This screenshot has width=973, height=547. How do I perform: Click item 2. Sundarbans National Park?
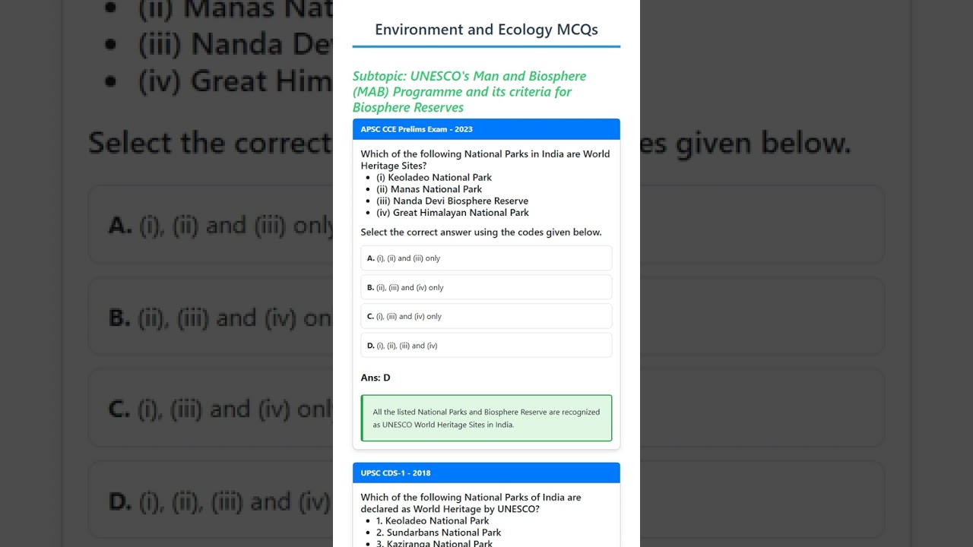439,533
